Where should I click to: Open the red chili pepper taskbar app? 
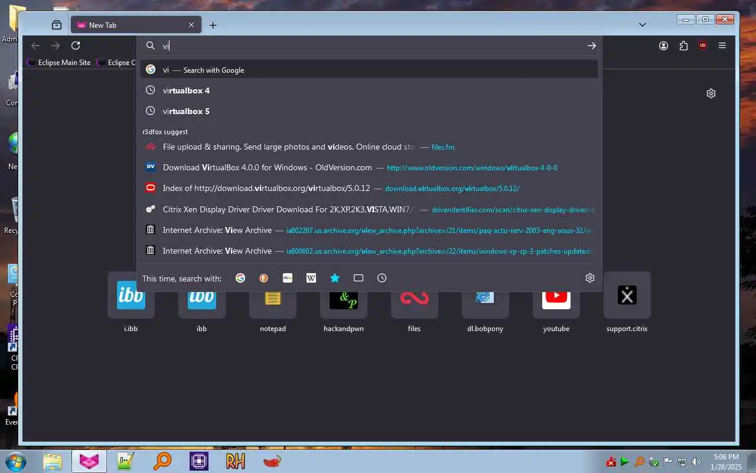(x=272, y=461)
